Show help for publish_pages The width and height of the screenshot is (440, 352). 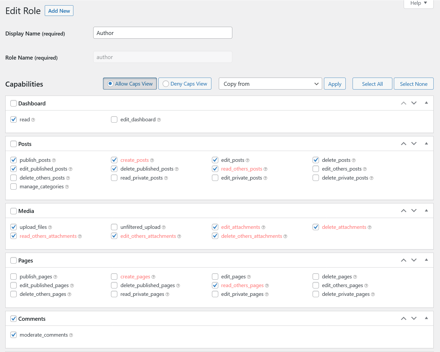tap(55, 277)
